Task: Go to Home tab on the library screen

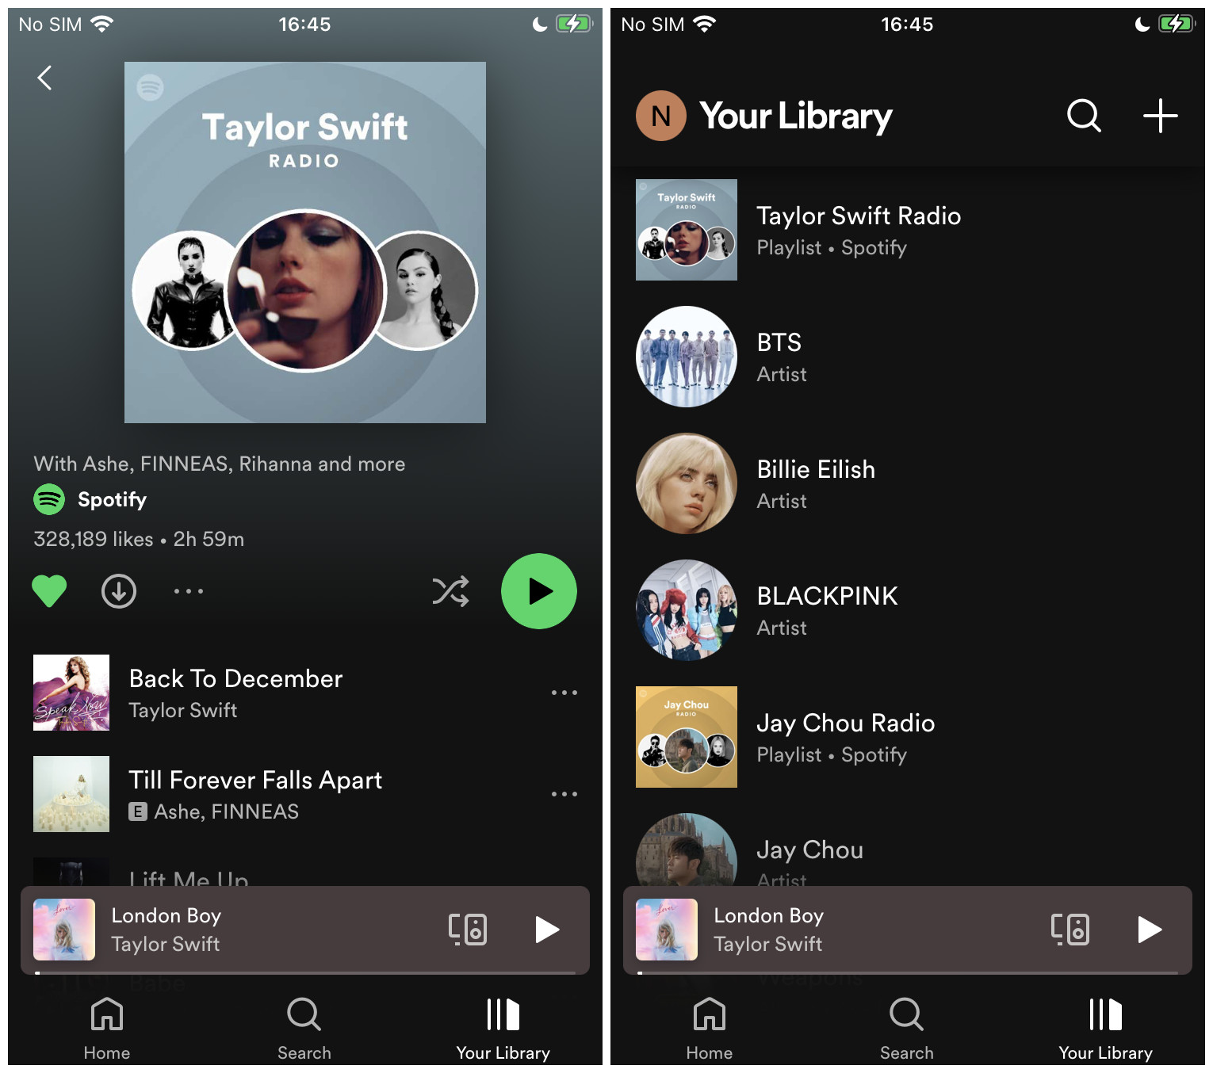Action: click(x=710, y=1029)
